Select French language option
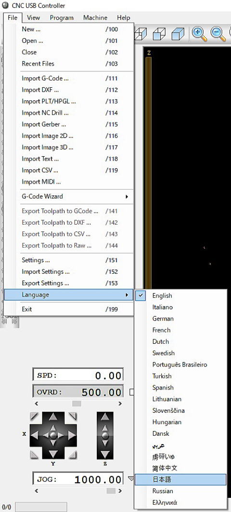This screenshot has width=231, height=512. click(x=180, y=330)
